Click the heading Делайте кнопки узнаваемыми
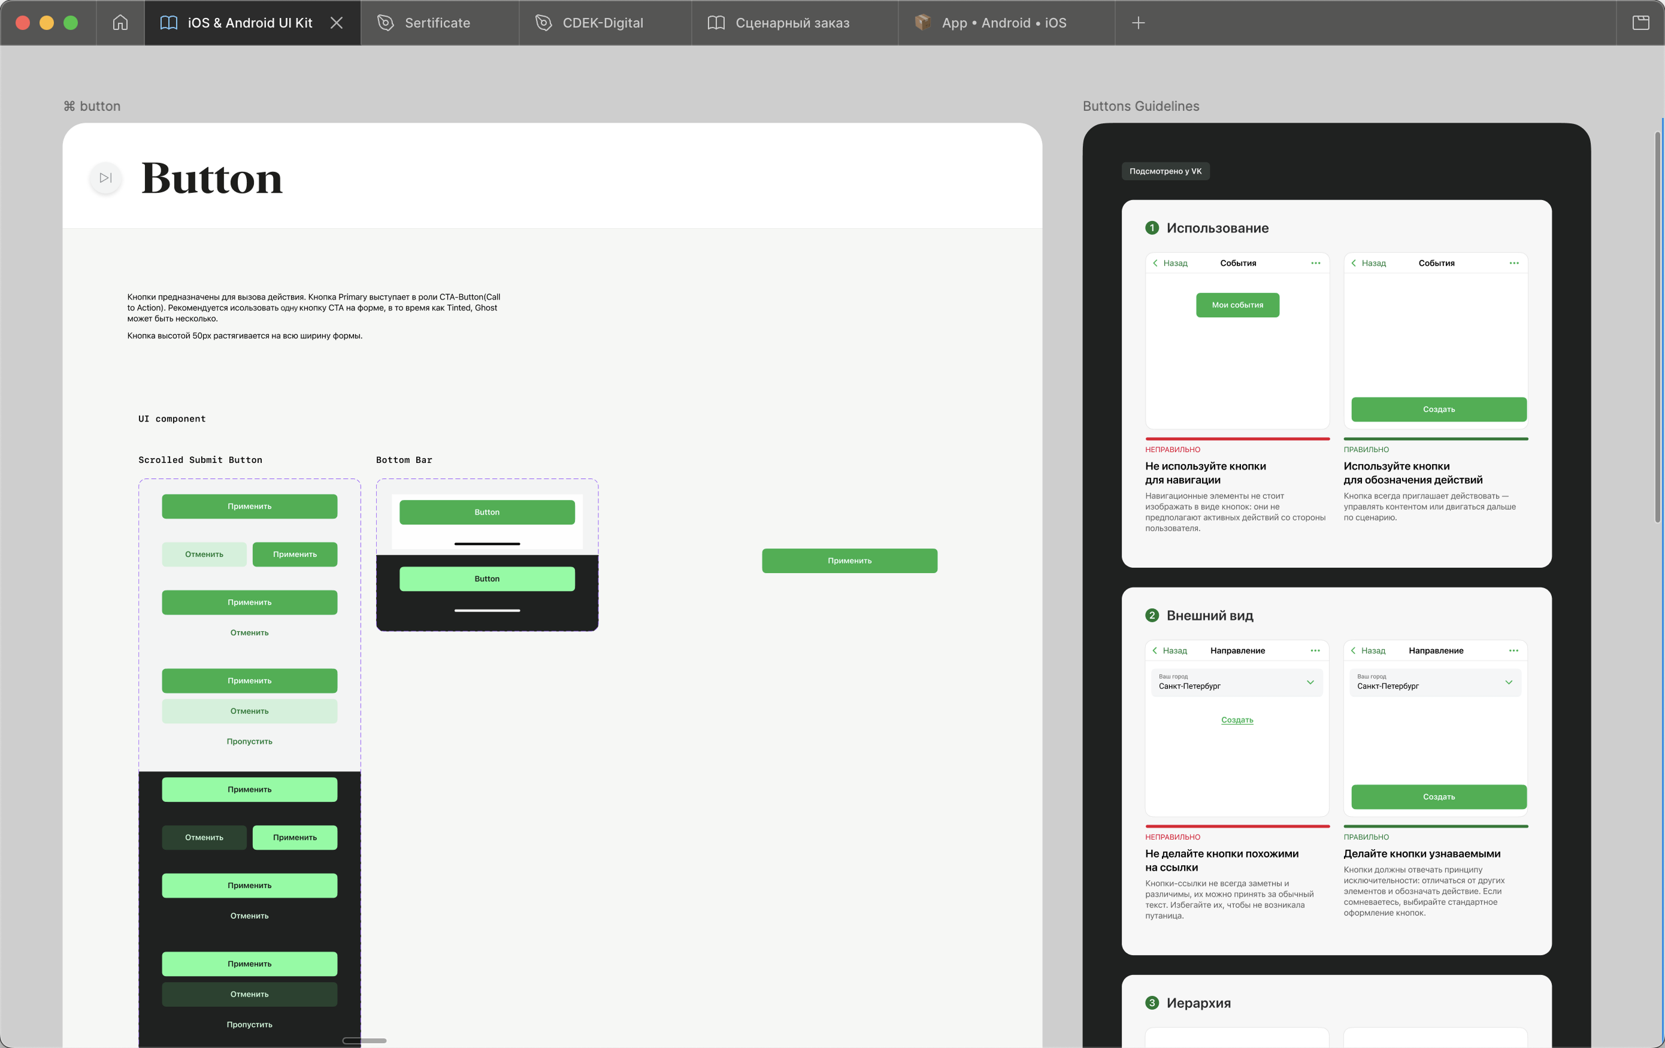This screenshot has width=1665, height=1048. (1422, 854)
